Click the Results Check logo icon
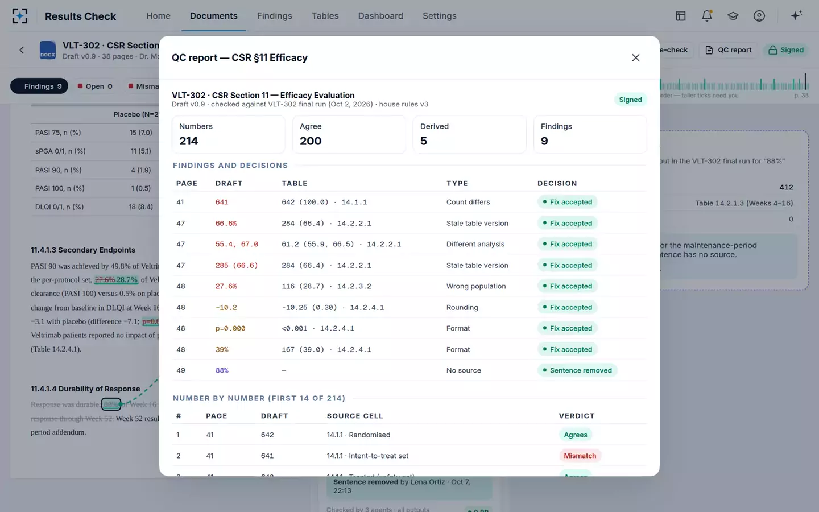This screenshot has width=819, height=512. point(20,16)
